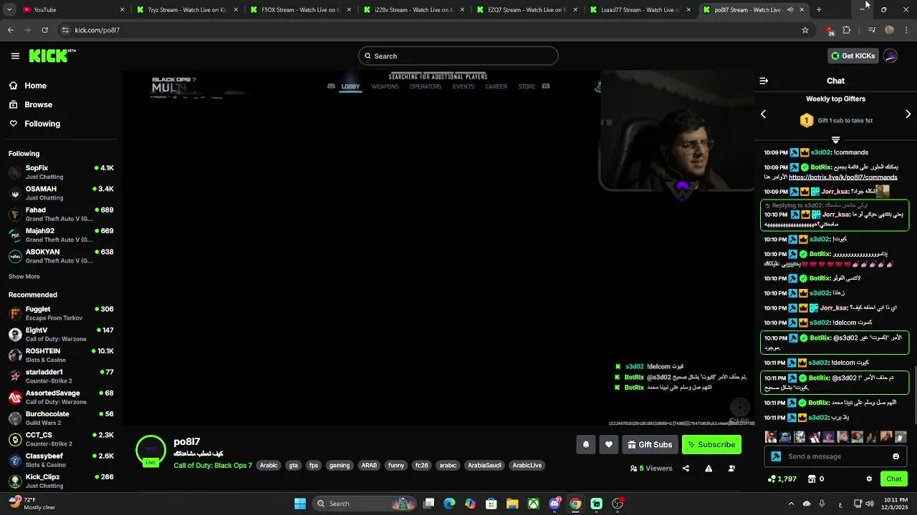
Task: Click the share stream icon
Action: [x=686, y=469]
